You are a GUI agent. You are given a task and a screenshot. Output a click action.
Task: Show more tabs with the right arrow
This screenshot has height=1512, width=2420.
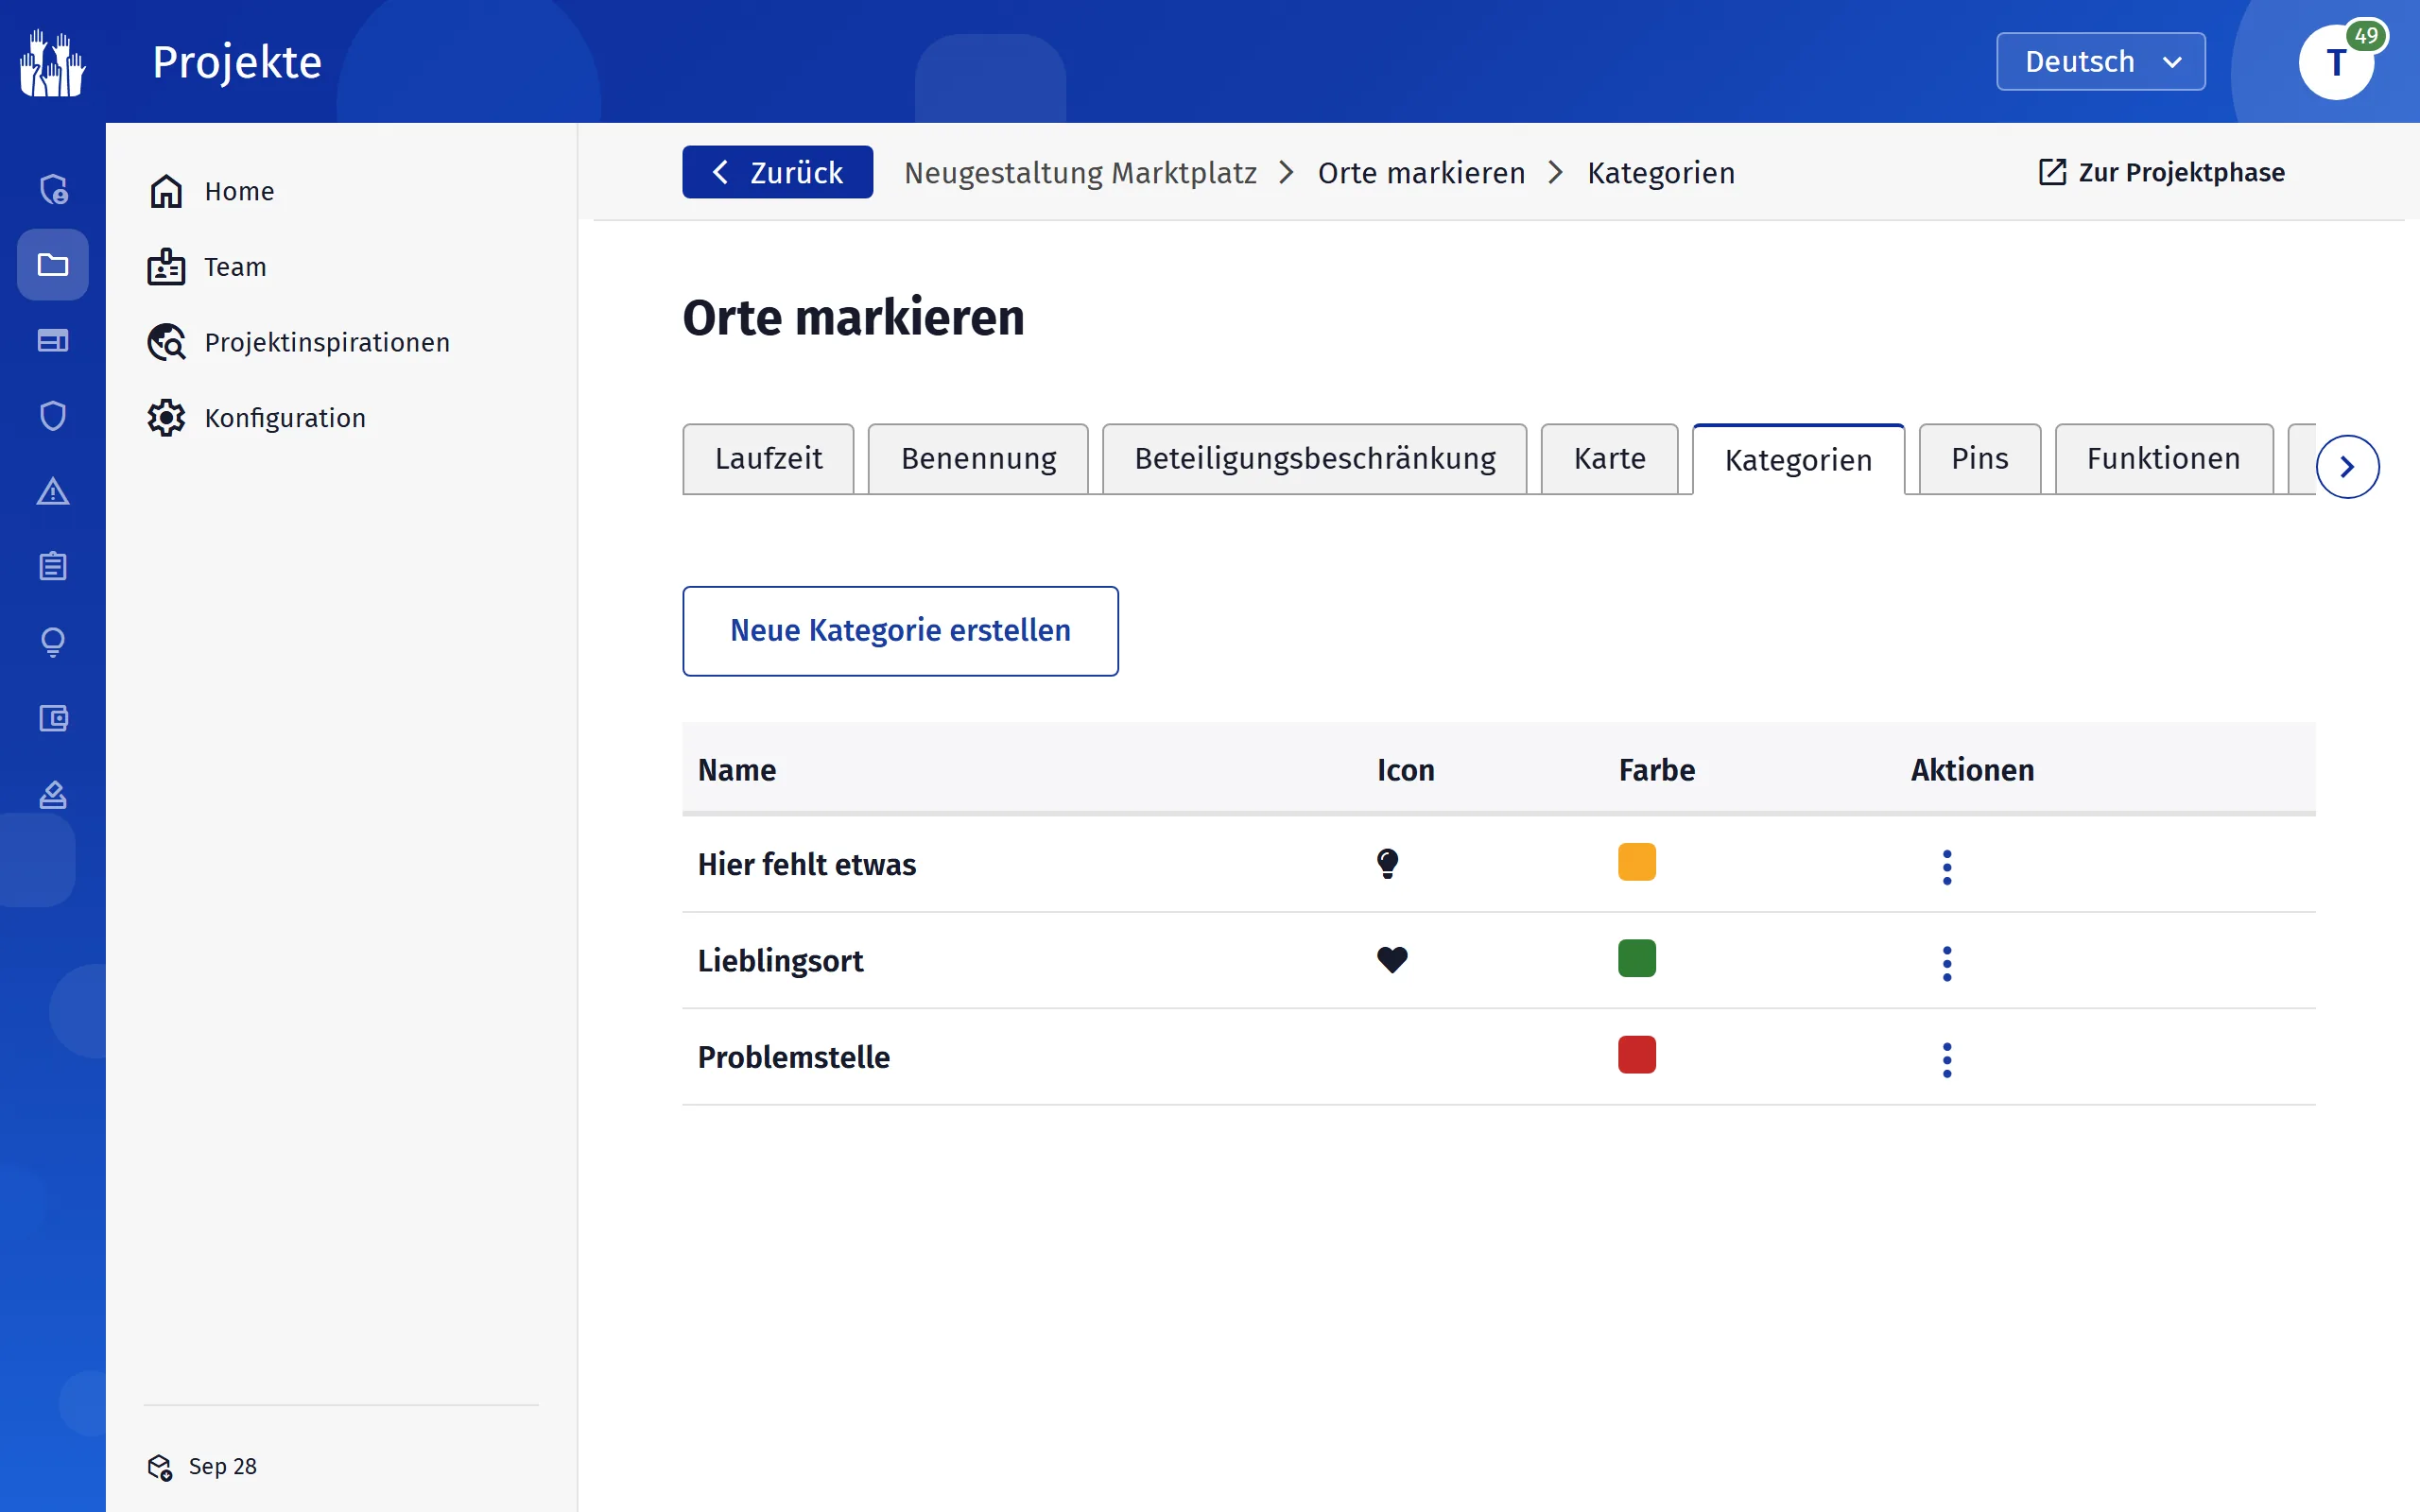pos(2347,467)
